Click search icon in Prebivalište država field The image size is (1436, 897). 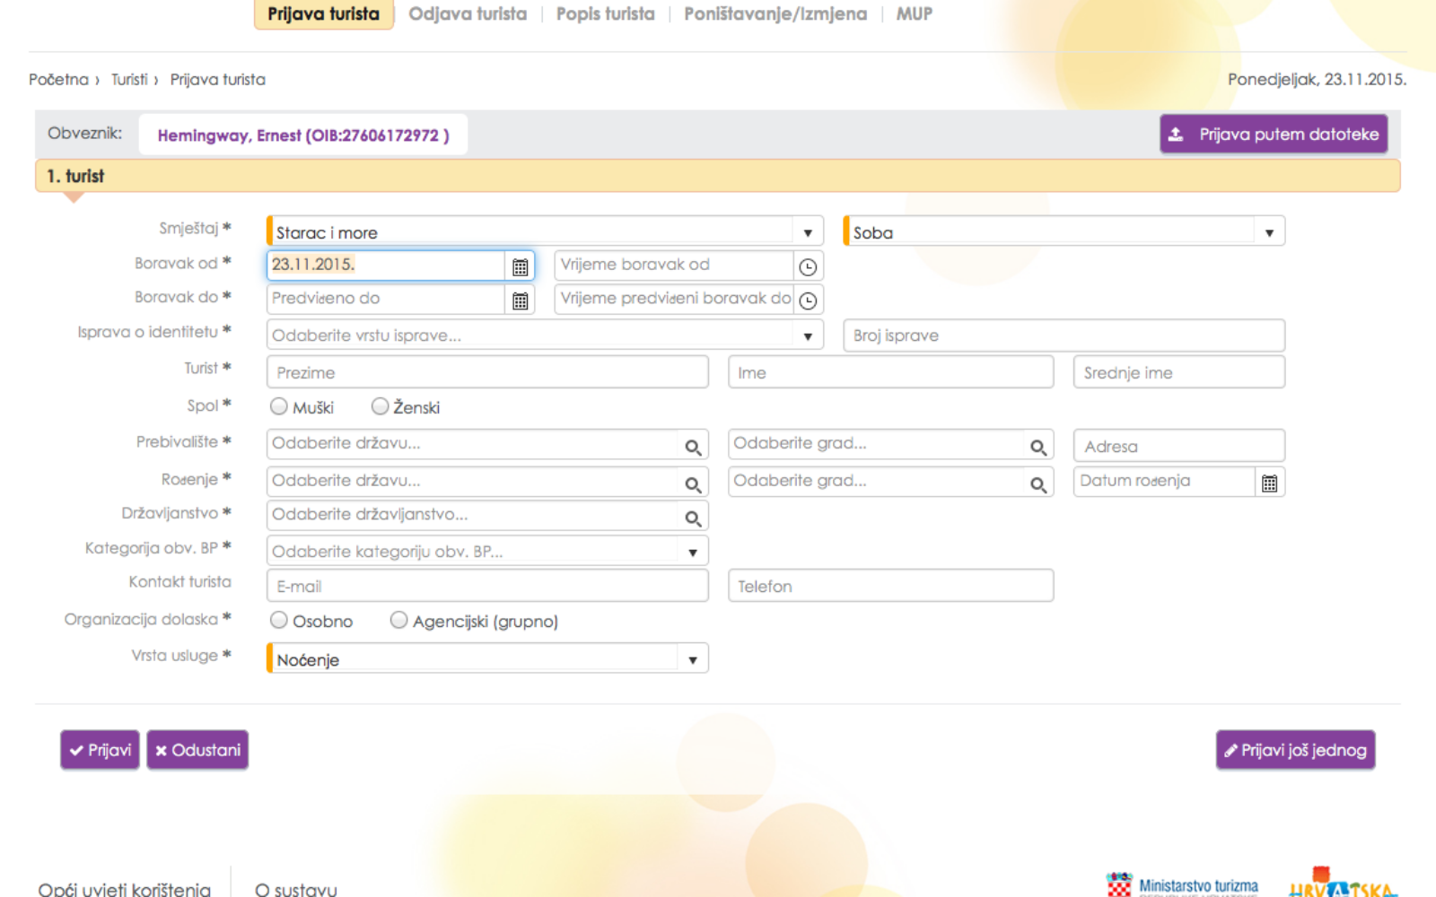pos(693,447)
